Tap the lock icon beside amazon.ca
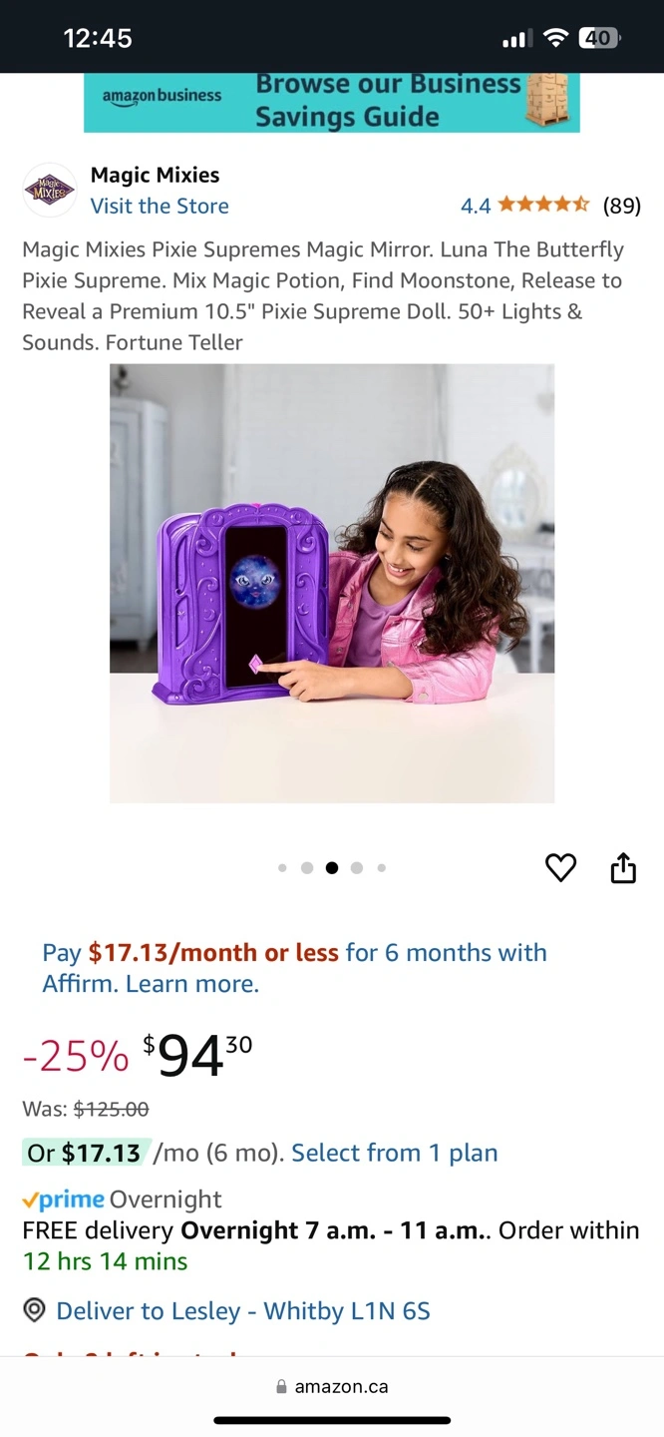 click(x=281, y=1386)
